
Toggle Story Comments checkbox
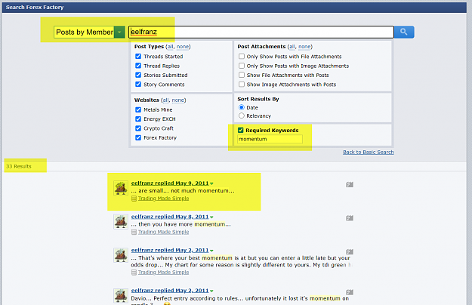coord(138,85)
